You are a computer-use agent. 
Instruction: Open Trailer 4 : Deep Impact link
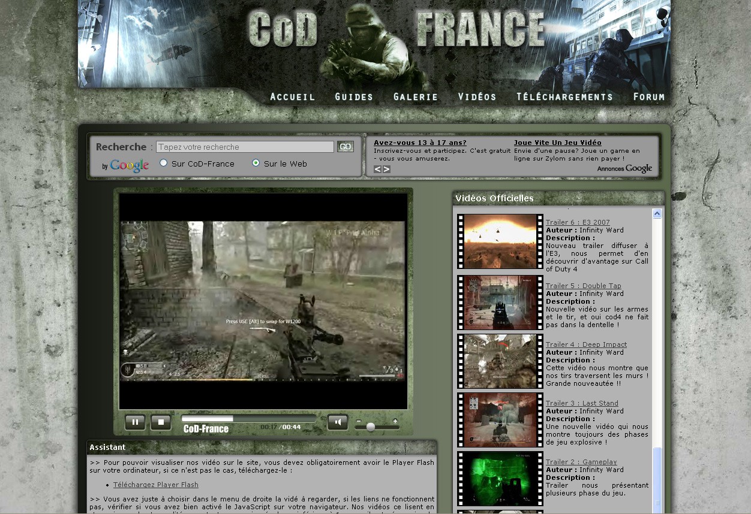coord(586,344)
